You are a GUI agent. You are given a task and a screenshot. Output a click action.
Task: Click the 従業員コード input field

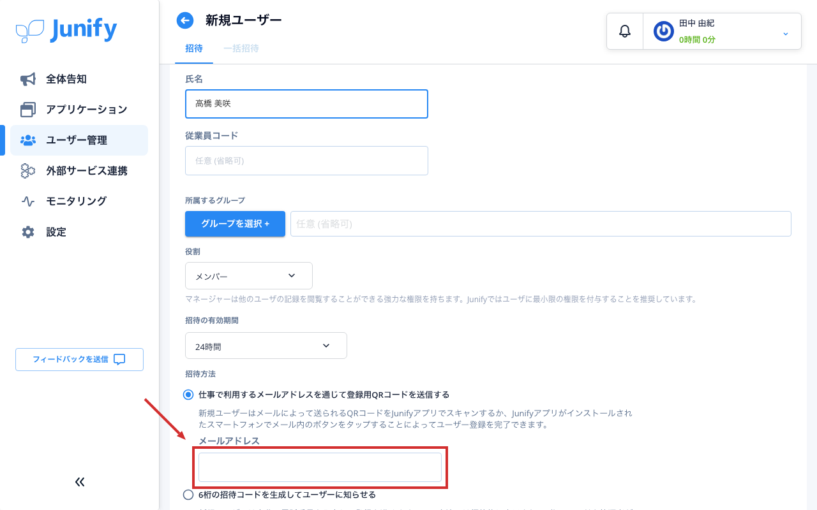click(x=306, y=161)
